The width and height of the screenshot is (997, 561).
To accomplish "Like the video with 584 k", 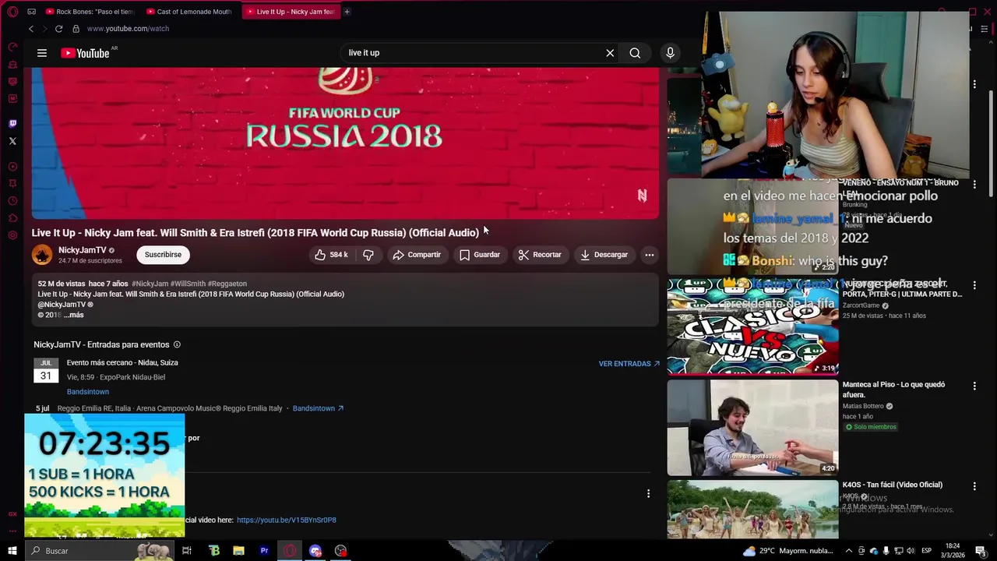I will pos(331,255).
